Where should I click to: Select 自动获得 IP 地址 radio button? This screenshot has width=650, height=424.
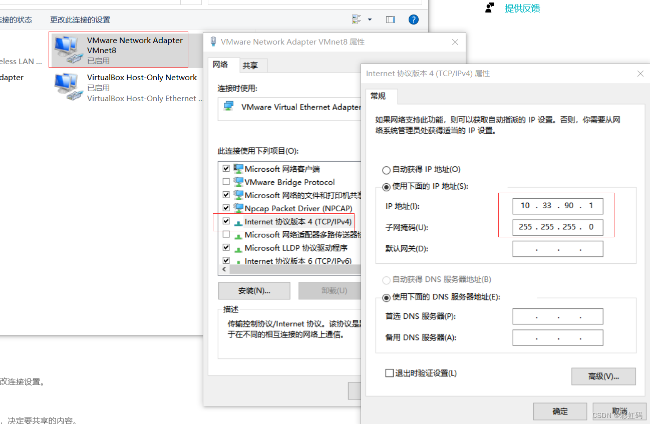(x=386, y=170)
